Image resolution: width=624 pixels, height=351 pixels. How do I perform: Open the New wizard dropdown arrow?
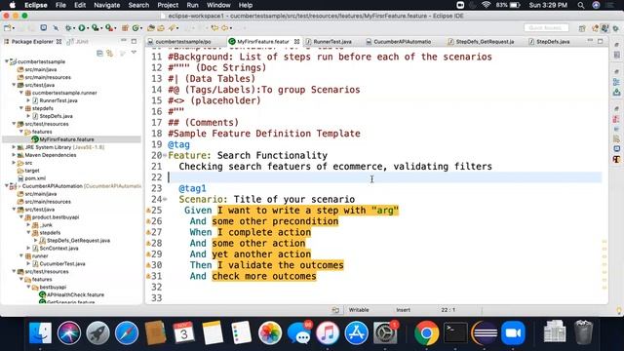point(14,28)
